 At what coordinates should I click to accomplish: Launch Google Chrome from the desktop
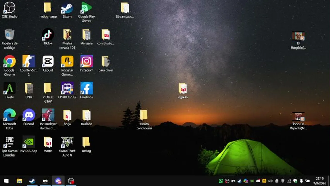click(10, 66)
